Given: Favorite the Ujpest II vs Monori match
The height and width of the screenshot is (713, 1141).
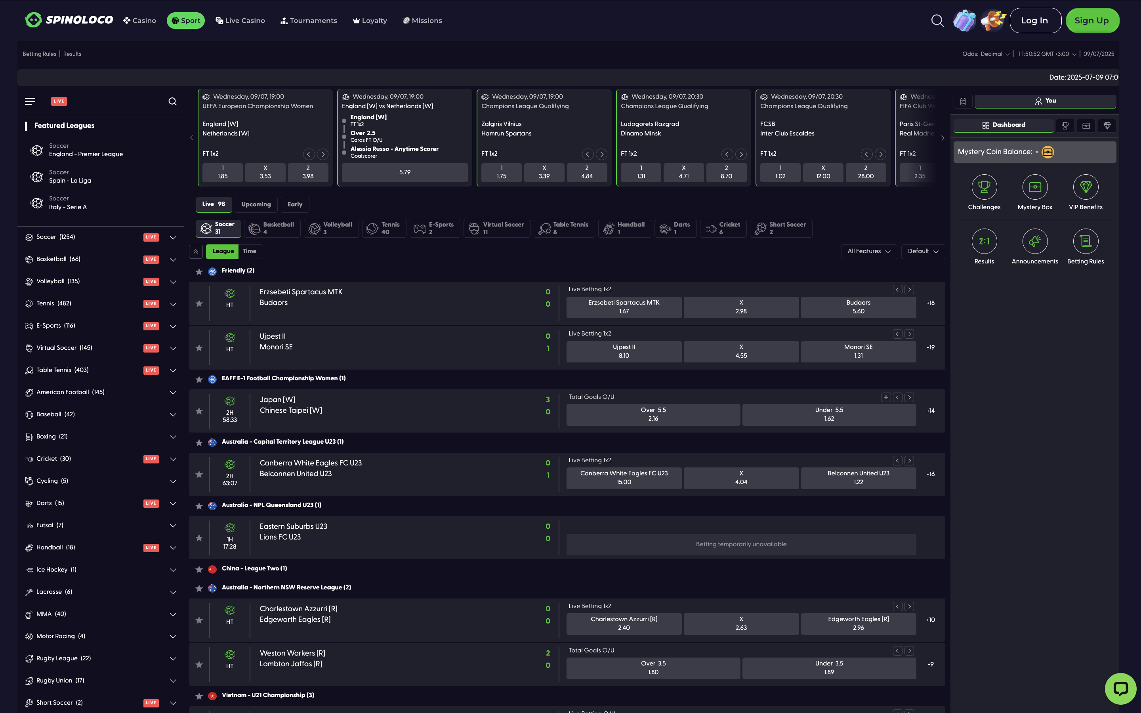Looking at the screenshot, I should point(199,348).
